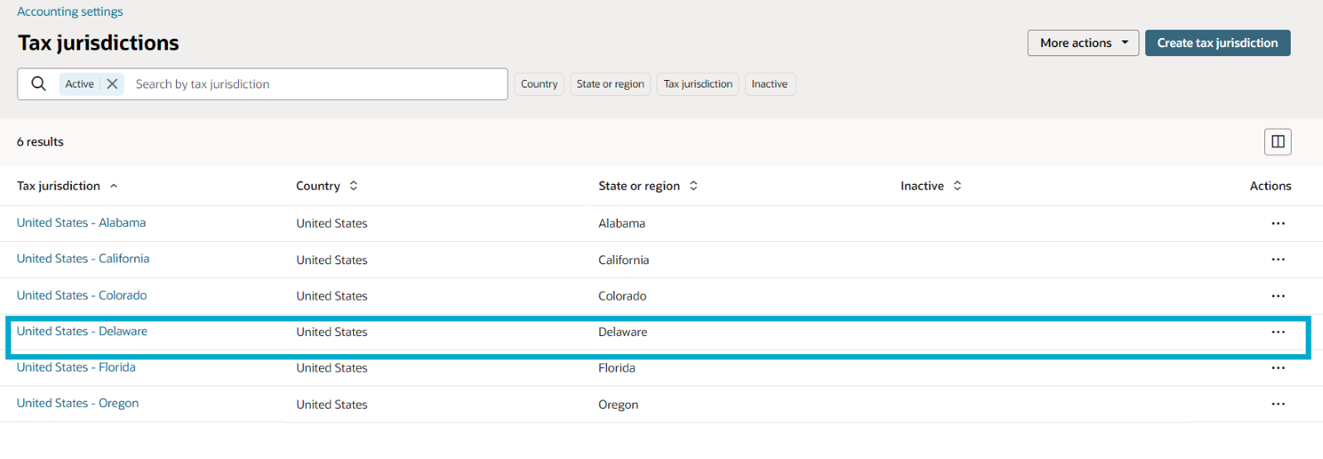Select the Inactive filter chip

[770, 84]
